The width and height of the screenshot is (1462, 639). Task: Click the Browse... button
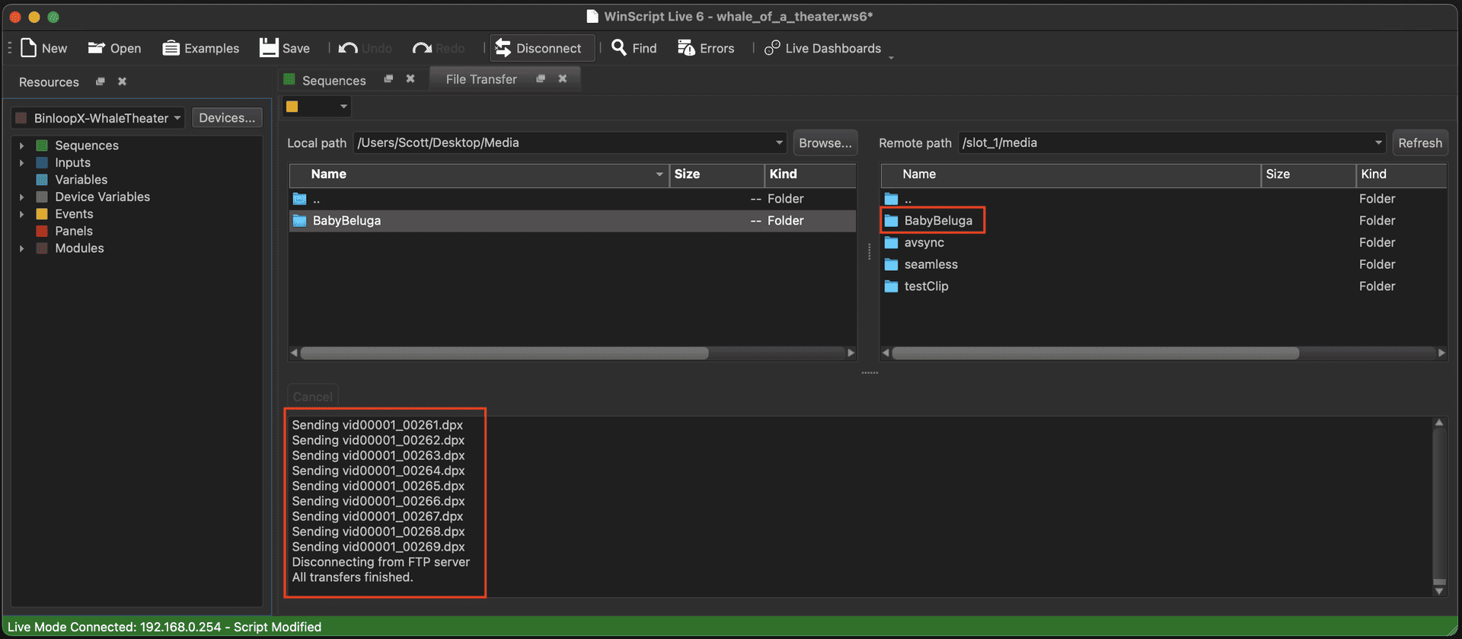coord(825,142)
